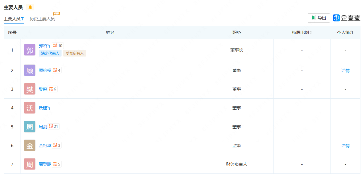Click the purple 郭 avatar thumbnail
The width and height of the screenshot is (361, 176).
[30, 50]
